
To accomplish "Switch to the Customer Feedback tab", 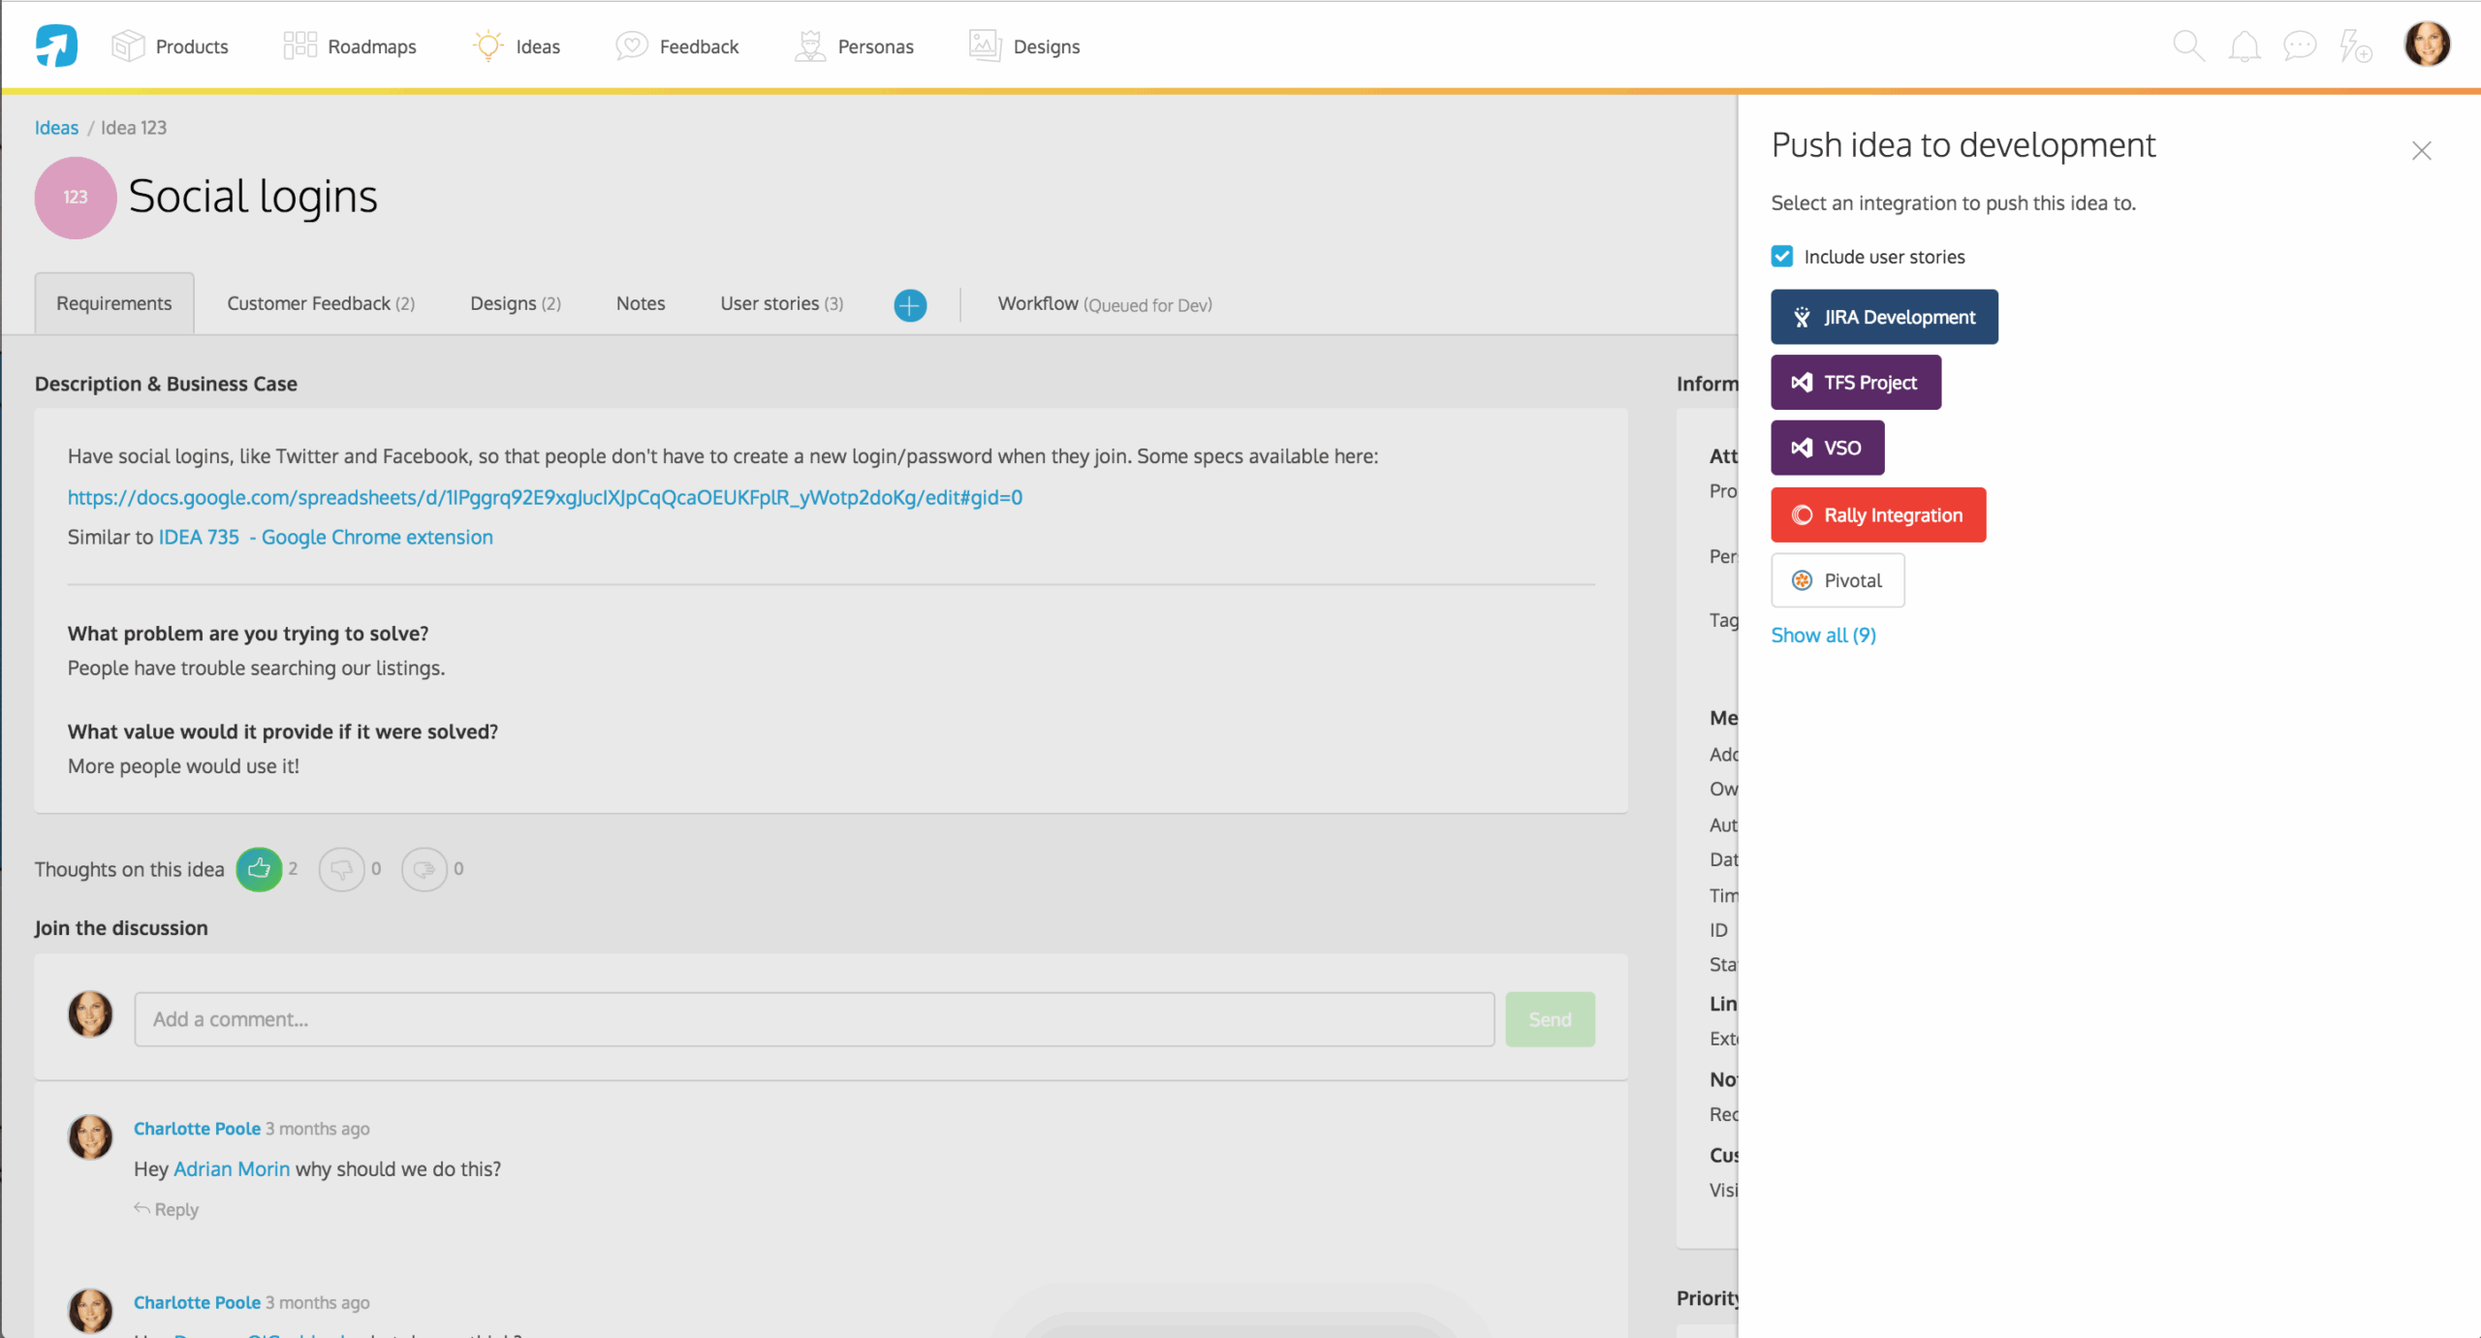I will [321, 303].
